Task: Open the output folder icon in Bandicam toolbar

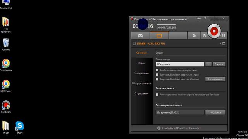Action: (194, 36)
